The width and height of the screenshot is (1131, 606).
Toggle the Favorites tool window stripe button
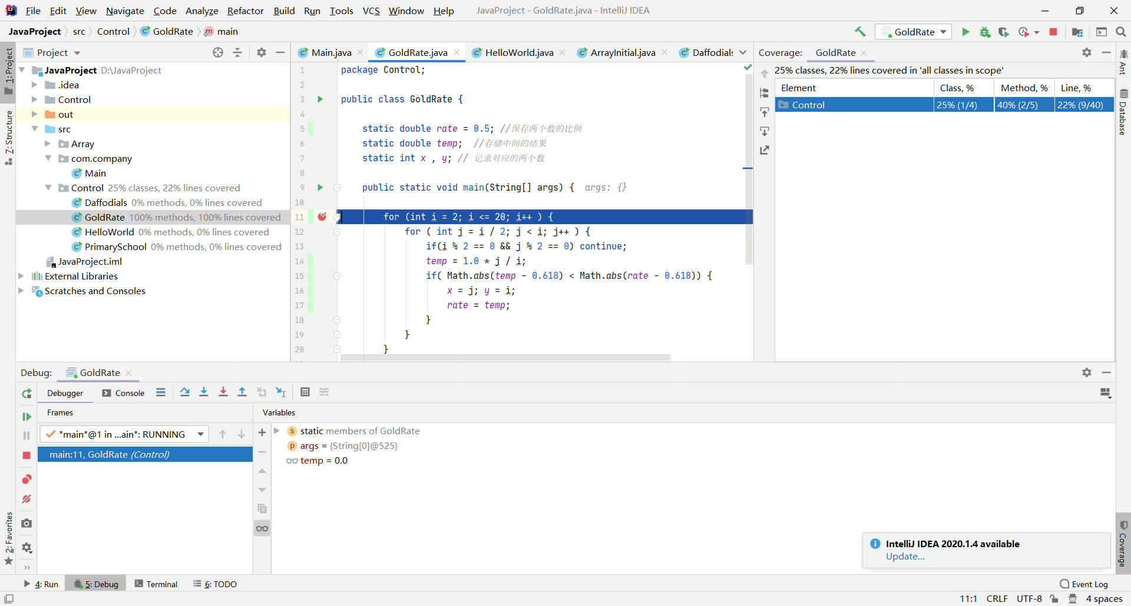8,538
